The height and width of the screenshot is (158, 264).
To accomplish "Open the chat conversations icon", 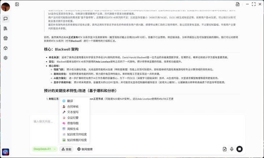I will pyautogui.click(x=5, y=19).
